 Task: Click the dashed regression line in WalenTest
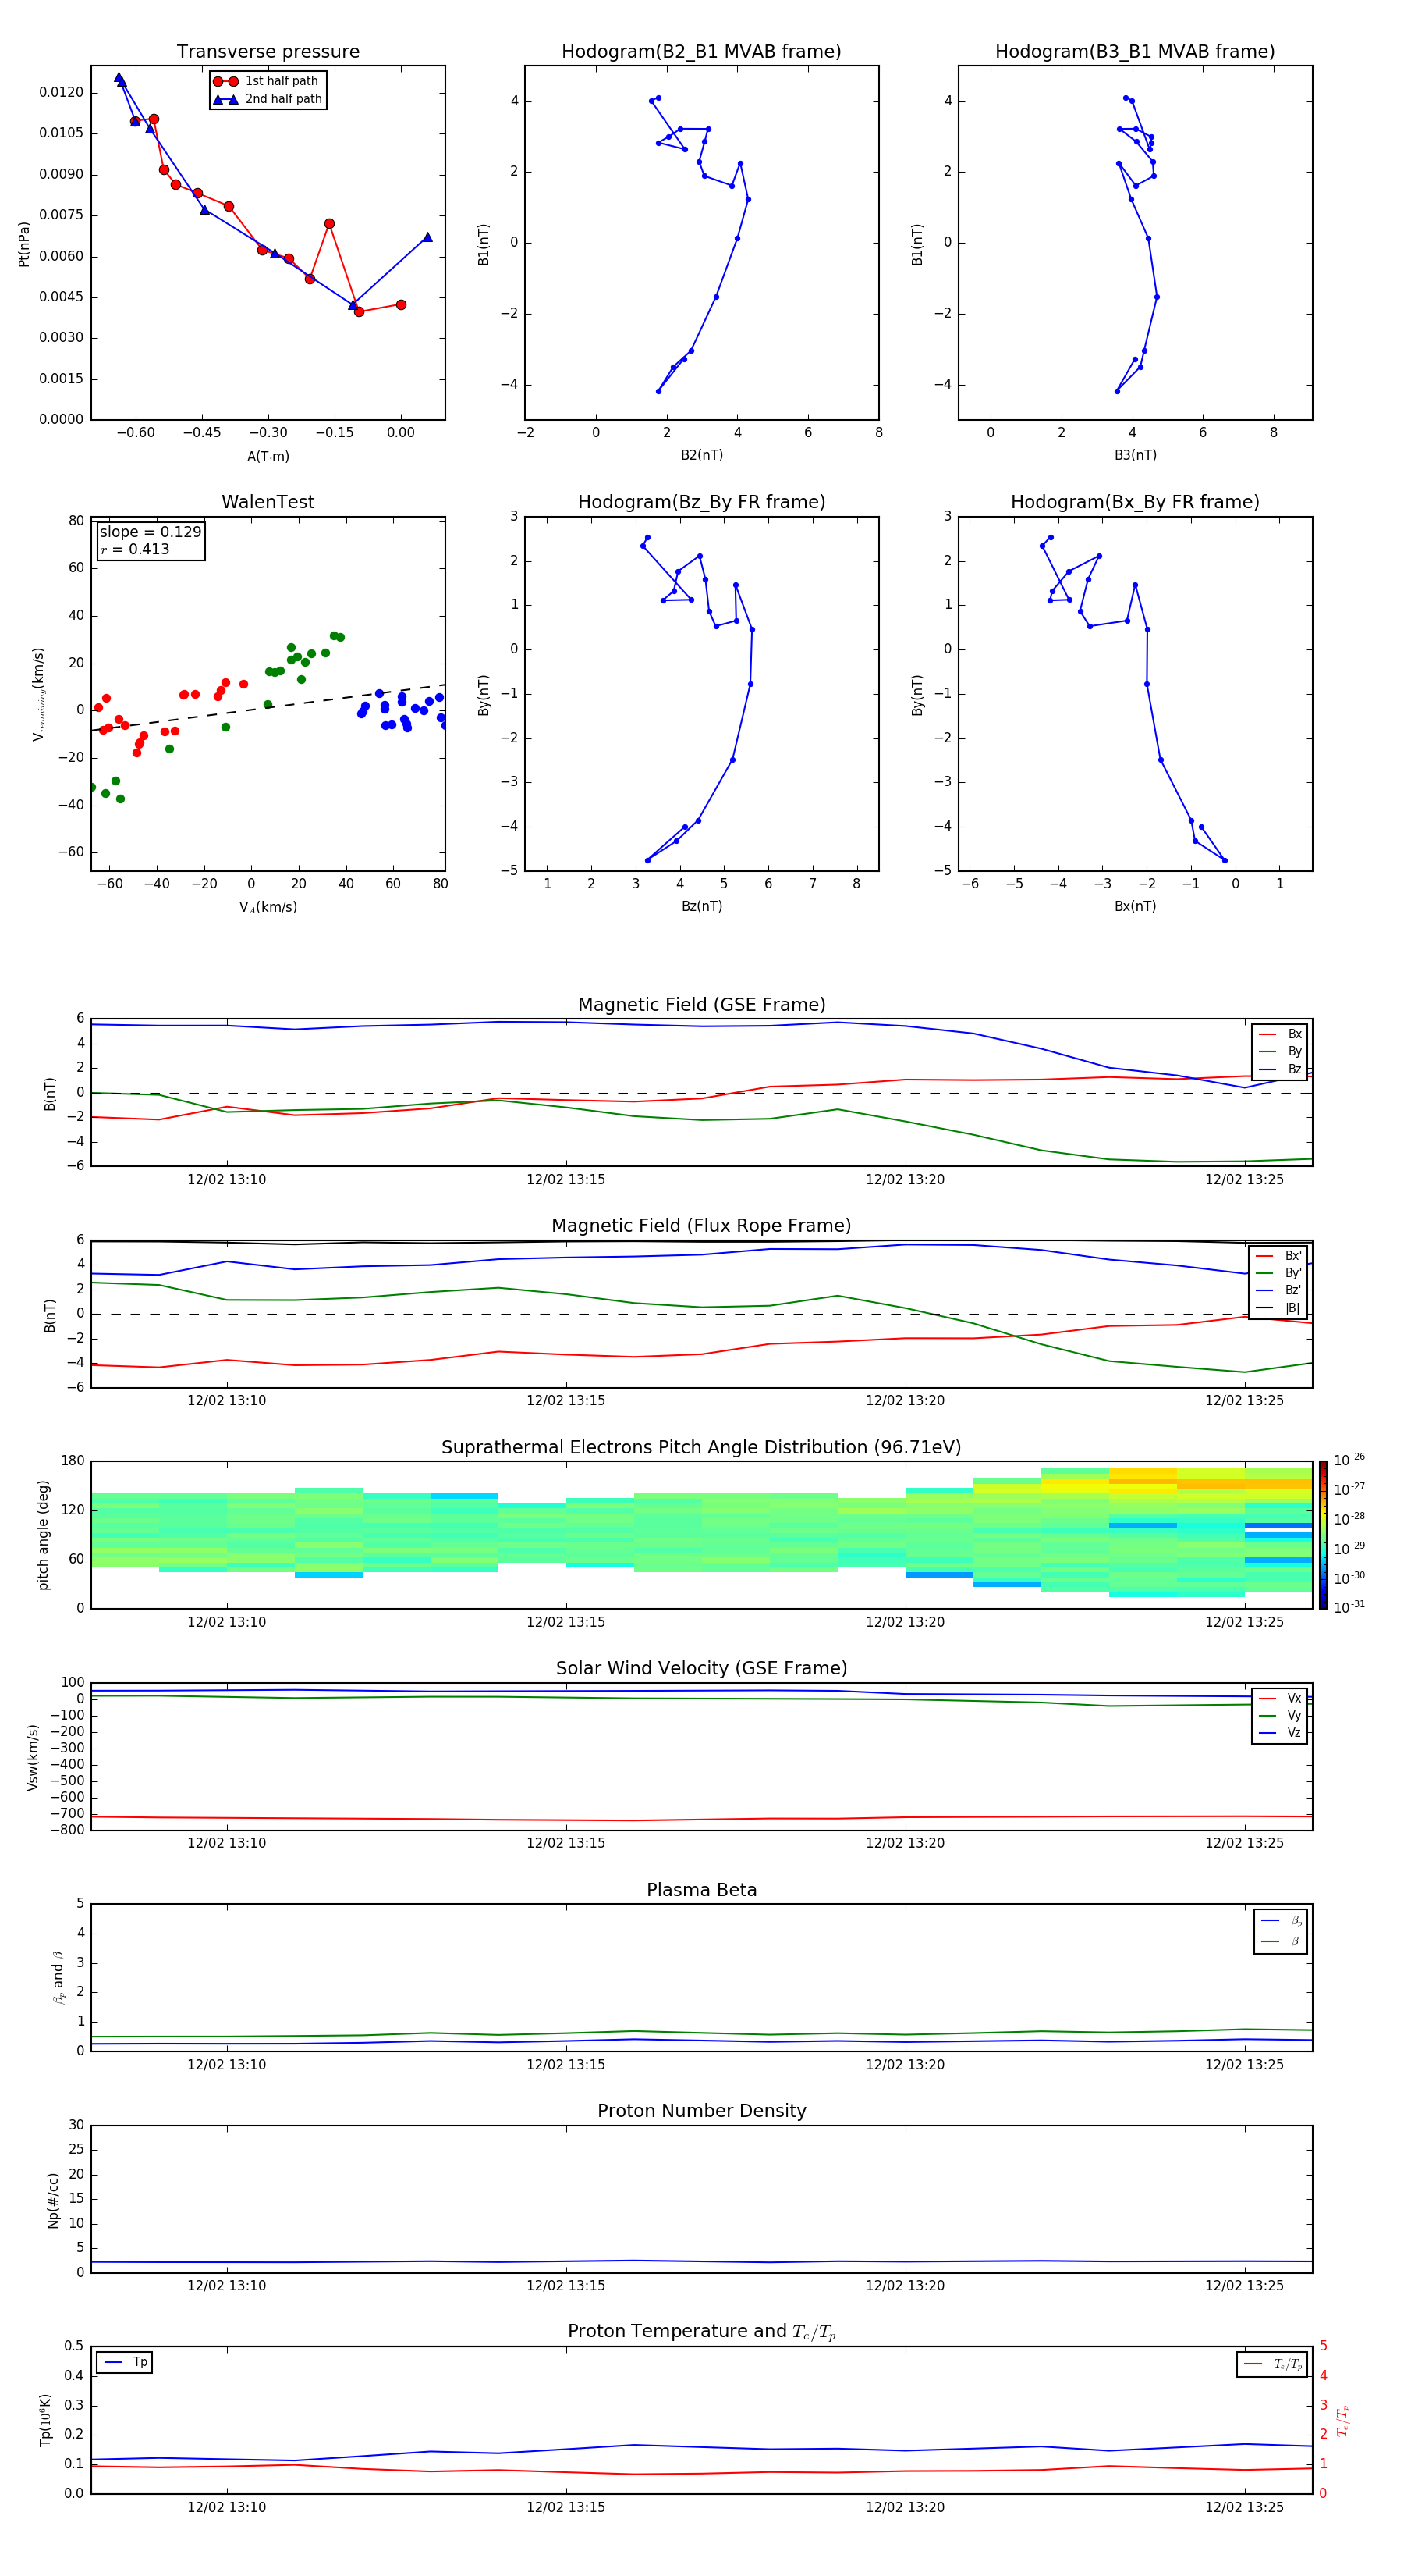[268, 708]
